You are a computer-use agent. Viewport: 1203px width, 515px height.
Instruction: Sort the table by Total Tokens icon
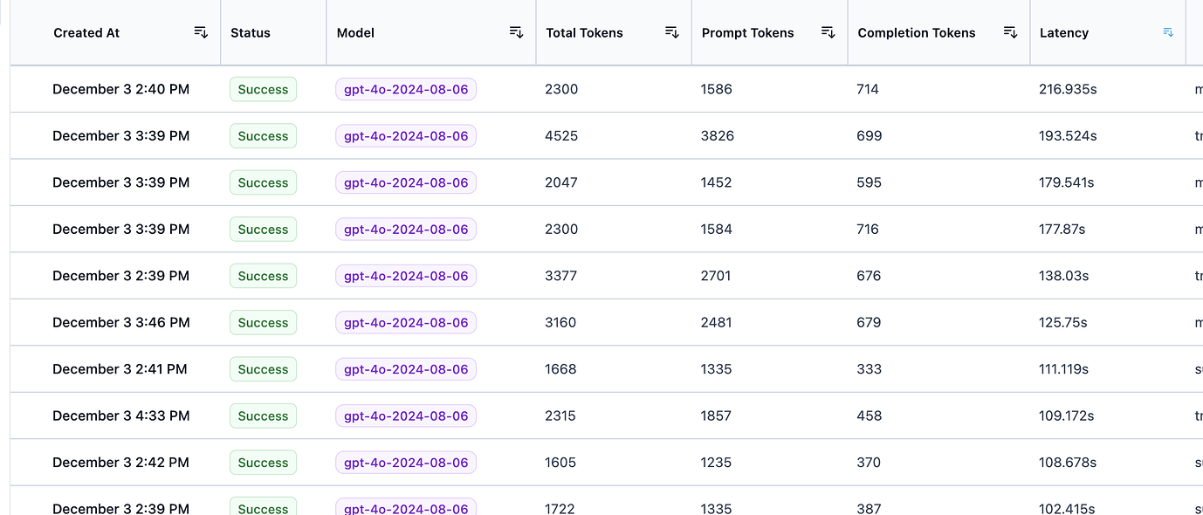(671, 33)
